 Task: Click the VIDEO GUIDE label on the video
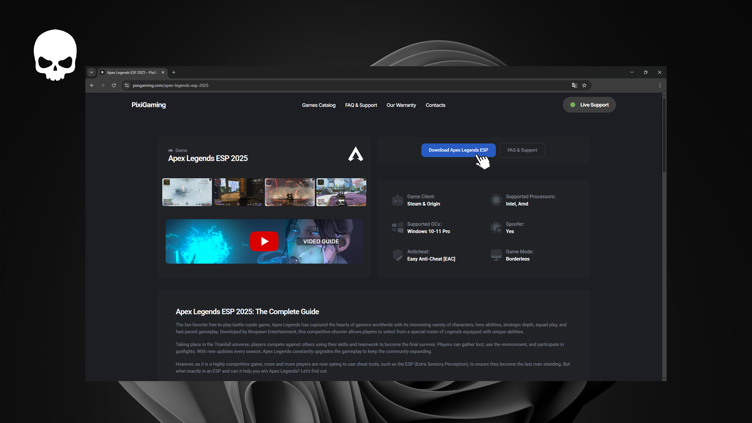point(321,241)
